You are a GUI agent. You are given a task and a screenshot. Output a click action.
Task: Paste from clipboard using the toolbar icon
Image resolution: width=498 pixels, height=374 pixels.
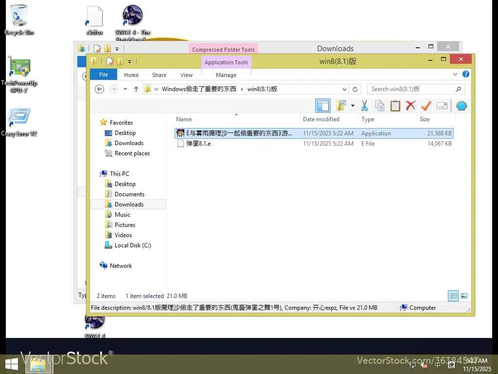pyautogui.click(x=395, y=106)
